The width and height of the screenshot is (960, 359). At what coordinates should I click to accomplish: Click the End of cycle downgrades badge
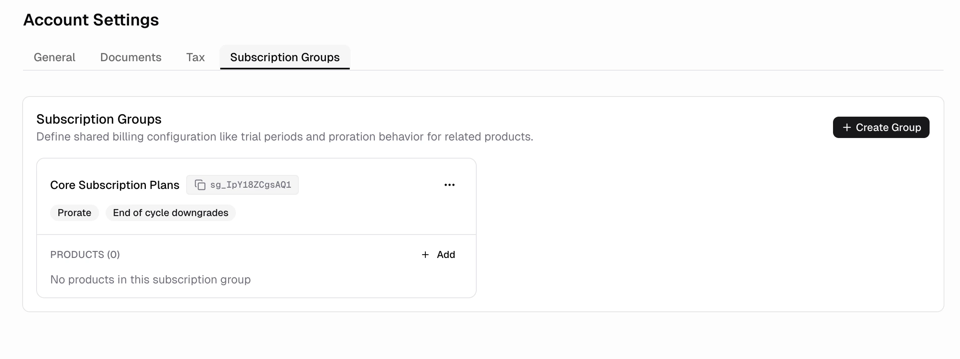[170, 213]
